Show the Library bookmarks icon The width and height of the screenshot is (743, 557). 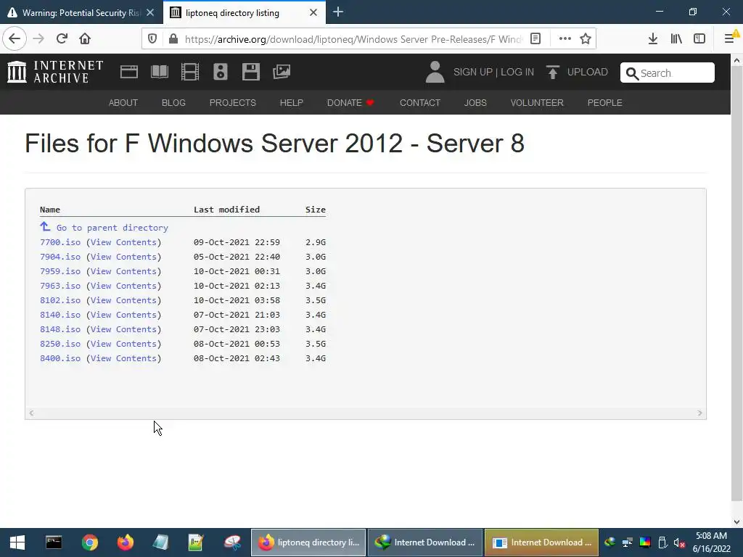coord(676,39)
